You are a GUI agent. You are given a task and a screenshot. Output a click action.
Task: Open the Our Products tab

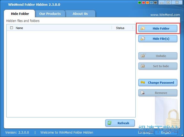point(50,14)
